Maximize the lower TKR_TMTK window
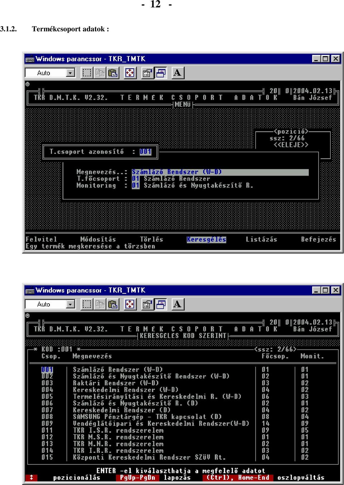Screen dimensions: 344x485 (x=325, y=290)
